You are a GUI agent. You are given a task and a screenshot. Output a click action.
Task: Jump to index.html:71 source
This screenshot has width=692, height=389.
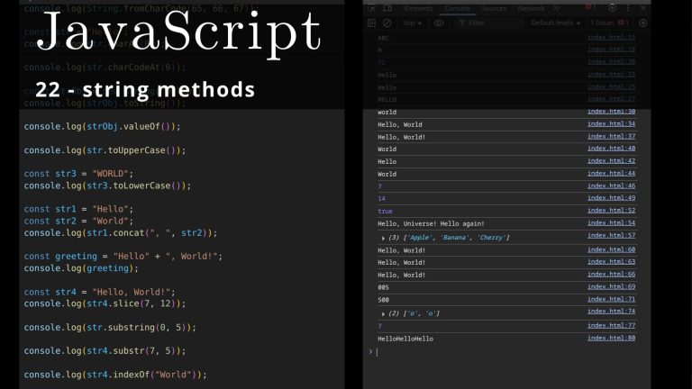point(611,299)
